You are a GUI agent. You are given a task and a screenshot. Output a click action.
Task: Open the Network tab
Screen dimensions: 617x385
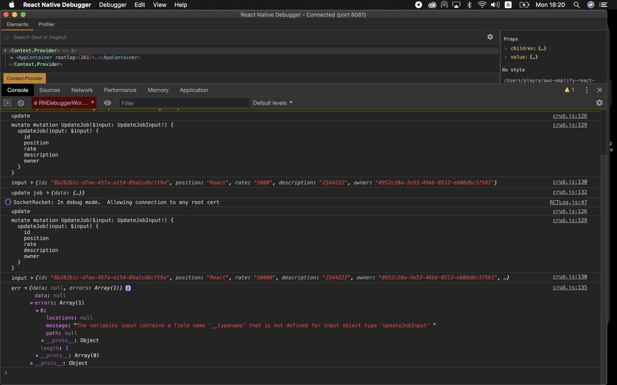click(x=82, y=90)
